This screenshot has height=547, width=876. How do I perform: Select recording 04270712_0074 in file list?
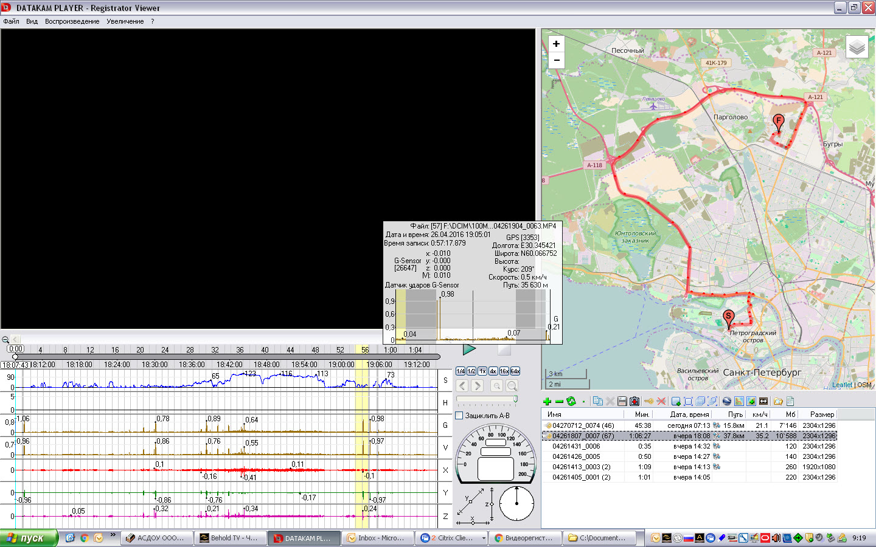583,425
